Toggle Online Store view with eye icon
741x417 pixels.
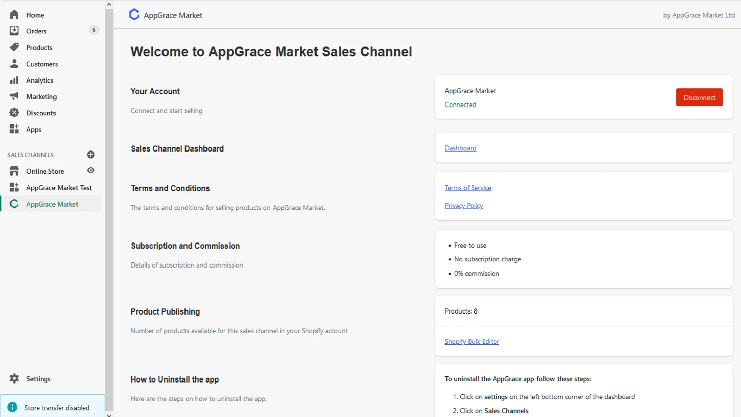pyautogui.click(x=91, y=171)
